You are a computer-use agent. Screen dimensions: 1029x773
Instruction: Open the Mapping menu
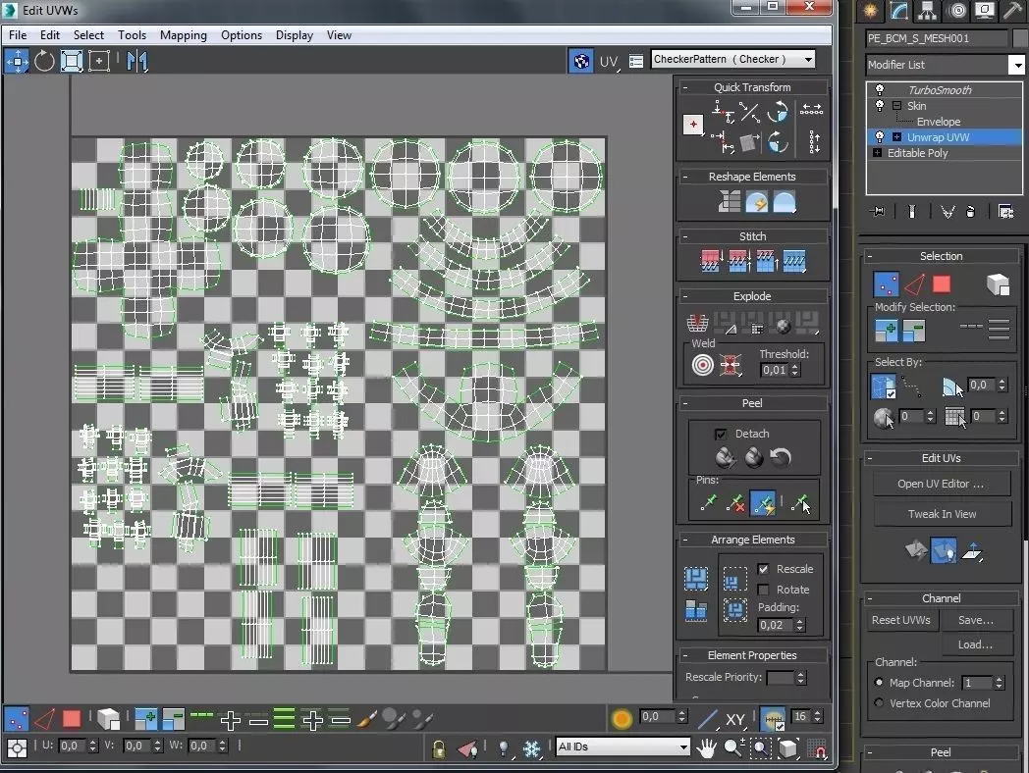(183, 35)
